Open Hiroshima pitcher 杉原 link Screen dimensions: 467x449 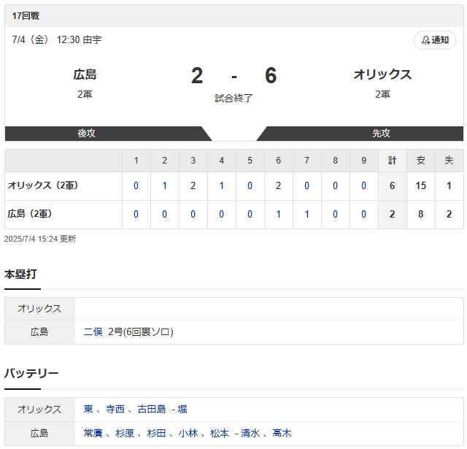125,433
